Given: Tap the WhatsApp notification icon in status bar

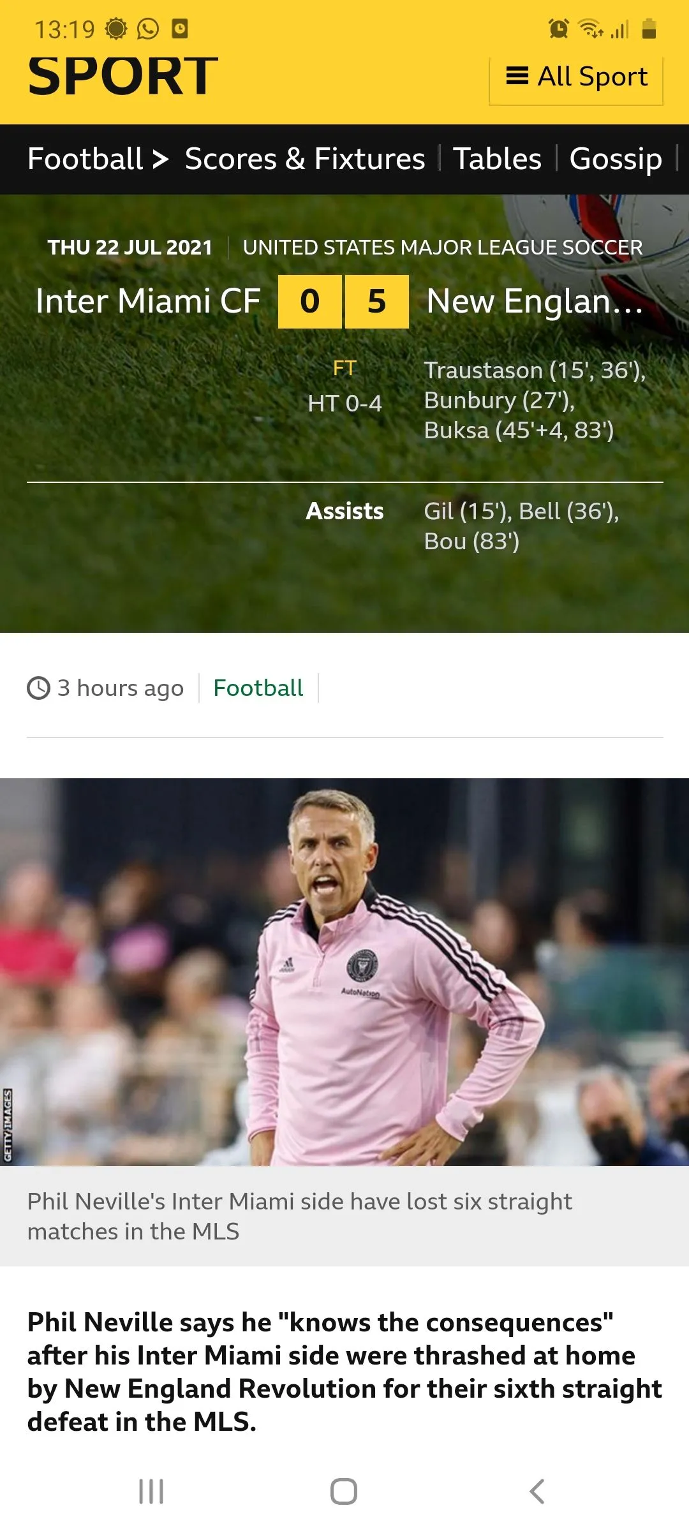Looking at the screenshot, I should coord(148,29).
